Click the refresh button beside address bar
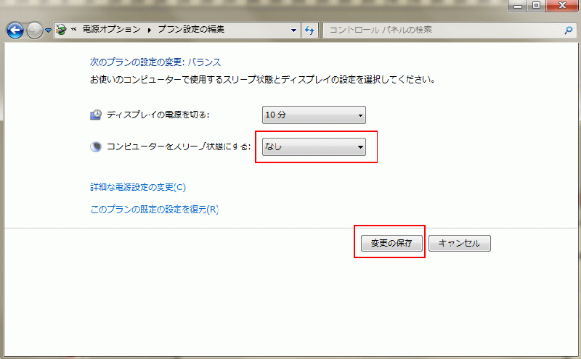 [310, 30]
